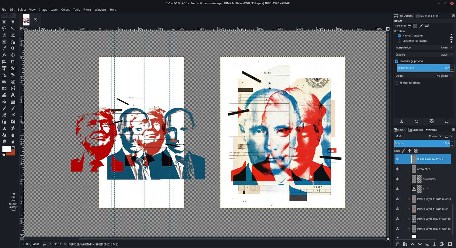456x248 pixels.
Task: Hide the arrow oben layer
Action: 398,169
